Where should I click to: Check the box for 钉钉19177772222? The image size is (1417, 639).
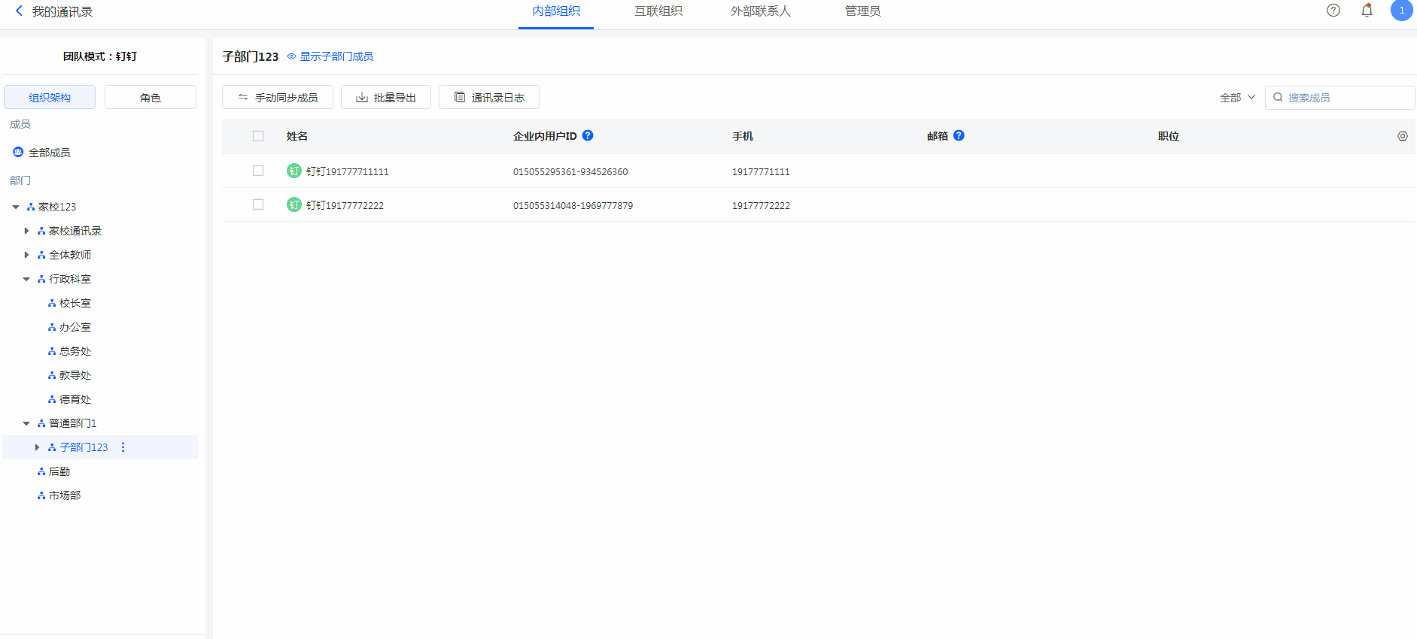[x=258, y=204]
